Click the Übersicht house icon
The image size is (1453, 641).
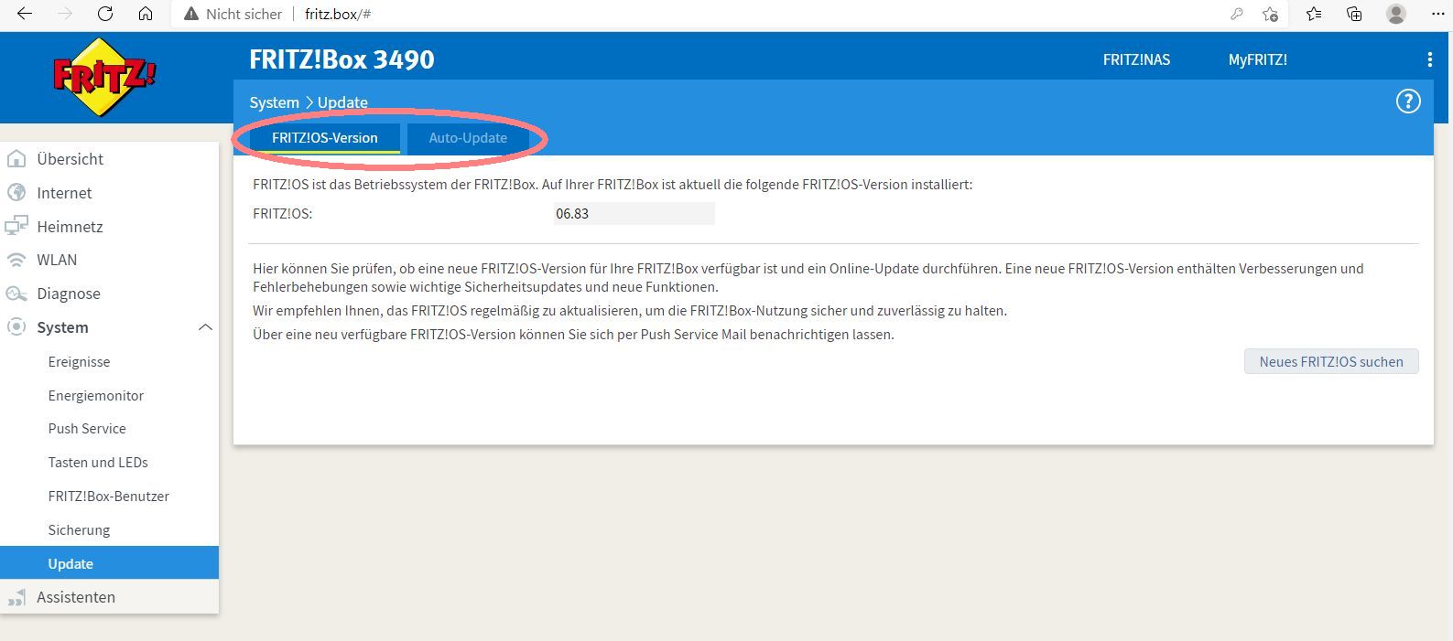click(x=16, y=159)
